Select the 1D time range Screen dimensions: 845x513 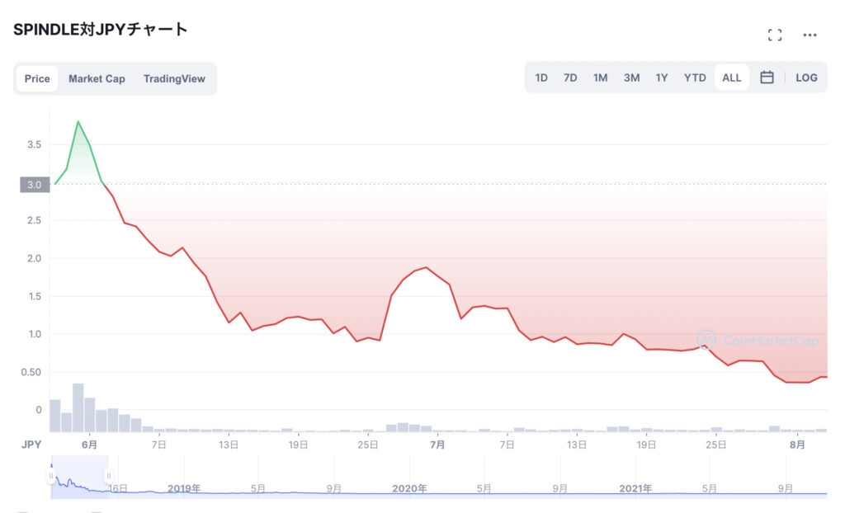[x=541, y=78]
